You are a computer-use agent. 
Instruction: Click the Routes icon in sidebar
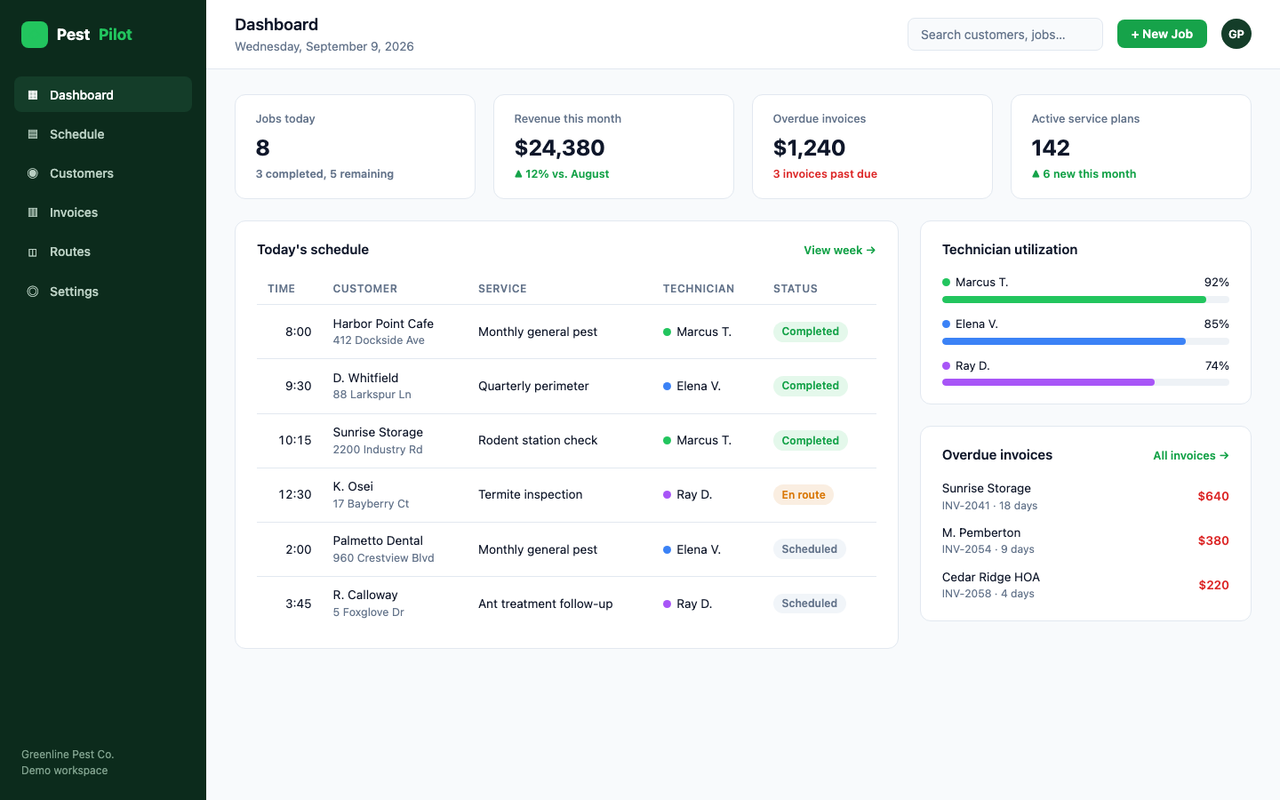[33, 252]
